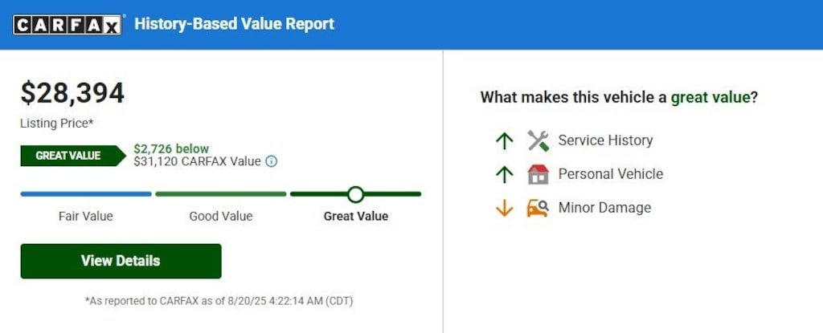Select the Great Value label

(356, 216)
